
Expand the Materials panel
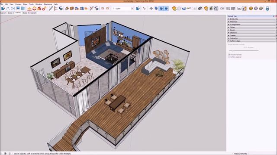[251, 22]
